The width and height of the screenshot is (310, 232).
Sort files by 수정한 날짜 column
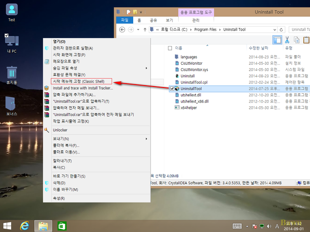[258, 48]
